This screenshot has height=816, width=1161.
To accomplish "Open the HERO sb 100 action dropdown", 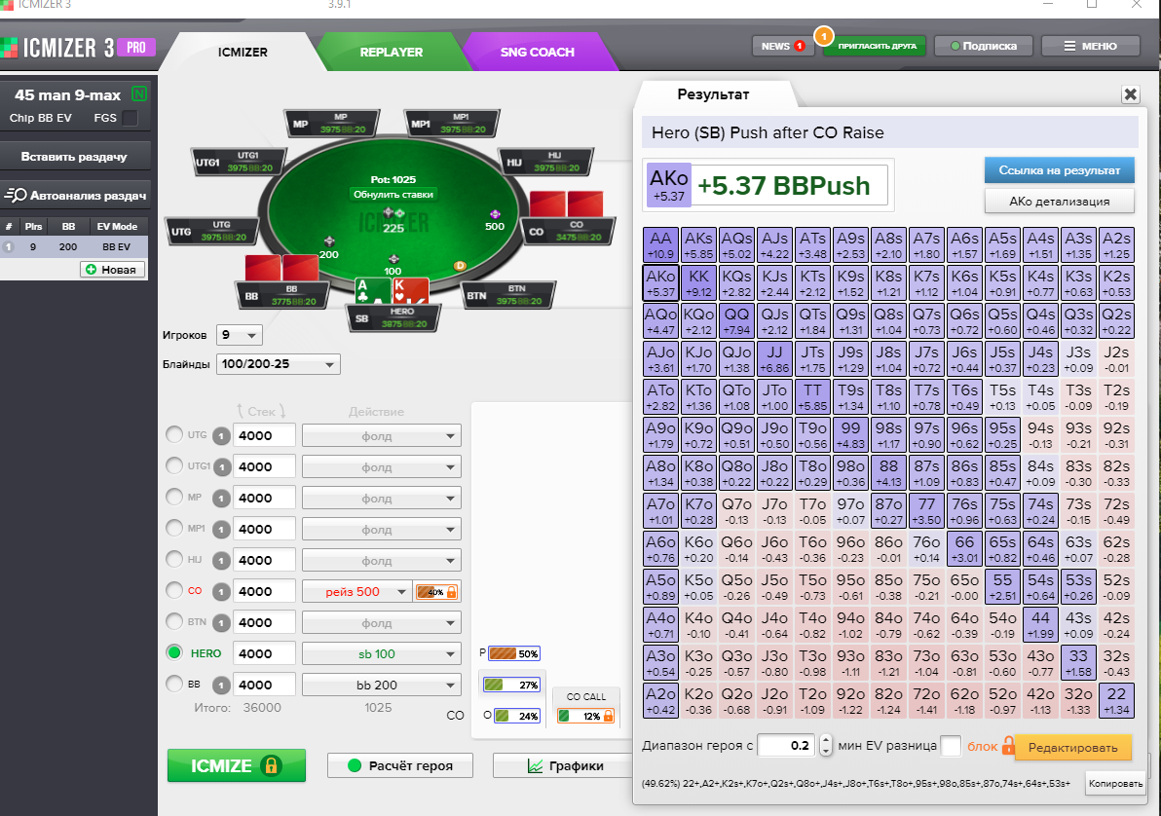I will pos(382,653).
